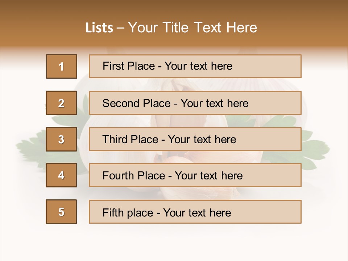Click the words "Second Place" in row two
This screenshot has height=261, width=348.
coord(136,103)
